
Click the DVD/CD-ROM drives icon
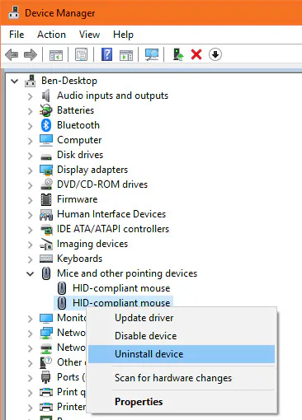46,184
